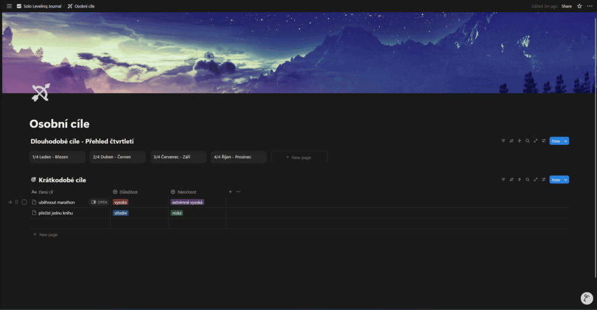597x310 pixels.
Task: Tick the checkbox for uběhnout marathon row
Action: click(x=24, y=202)
